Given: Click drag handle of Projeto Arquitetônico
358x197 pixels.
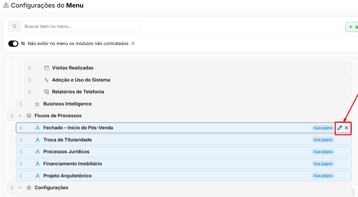Looking at the screenshot, I should (x=21, y=176).
